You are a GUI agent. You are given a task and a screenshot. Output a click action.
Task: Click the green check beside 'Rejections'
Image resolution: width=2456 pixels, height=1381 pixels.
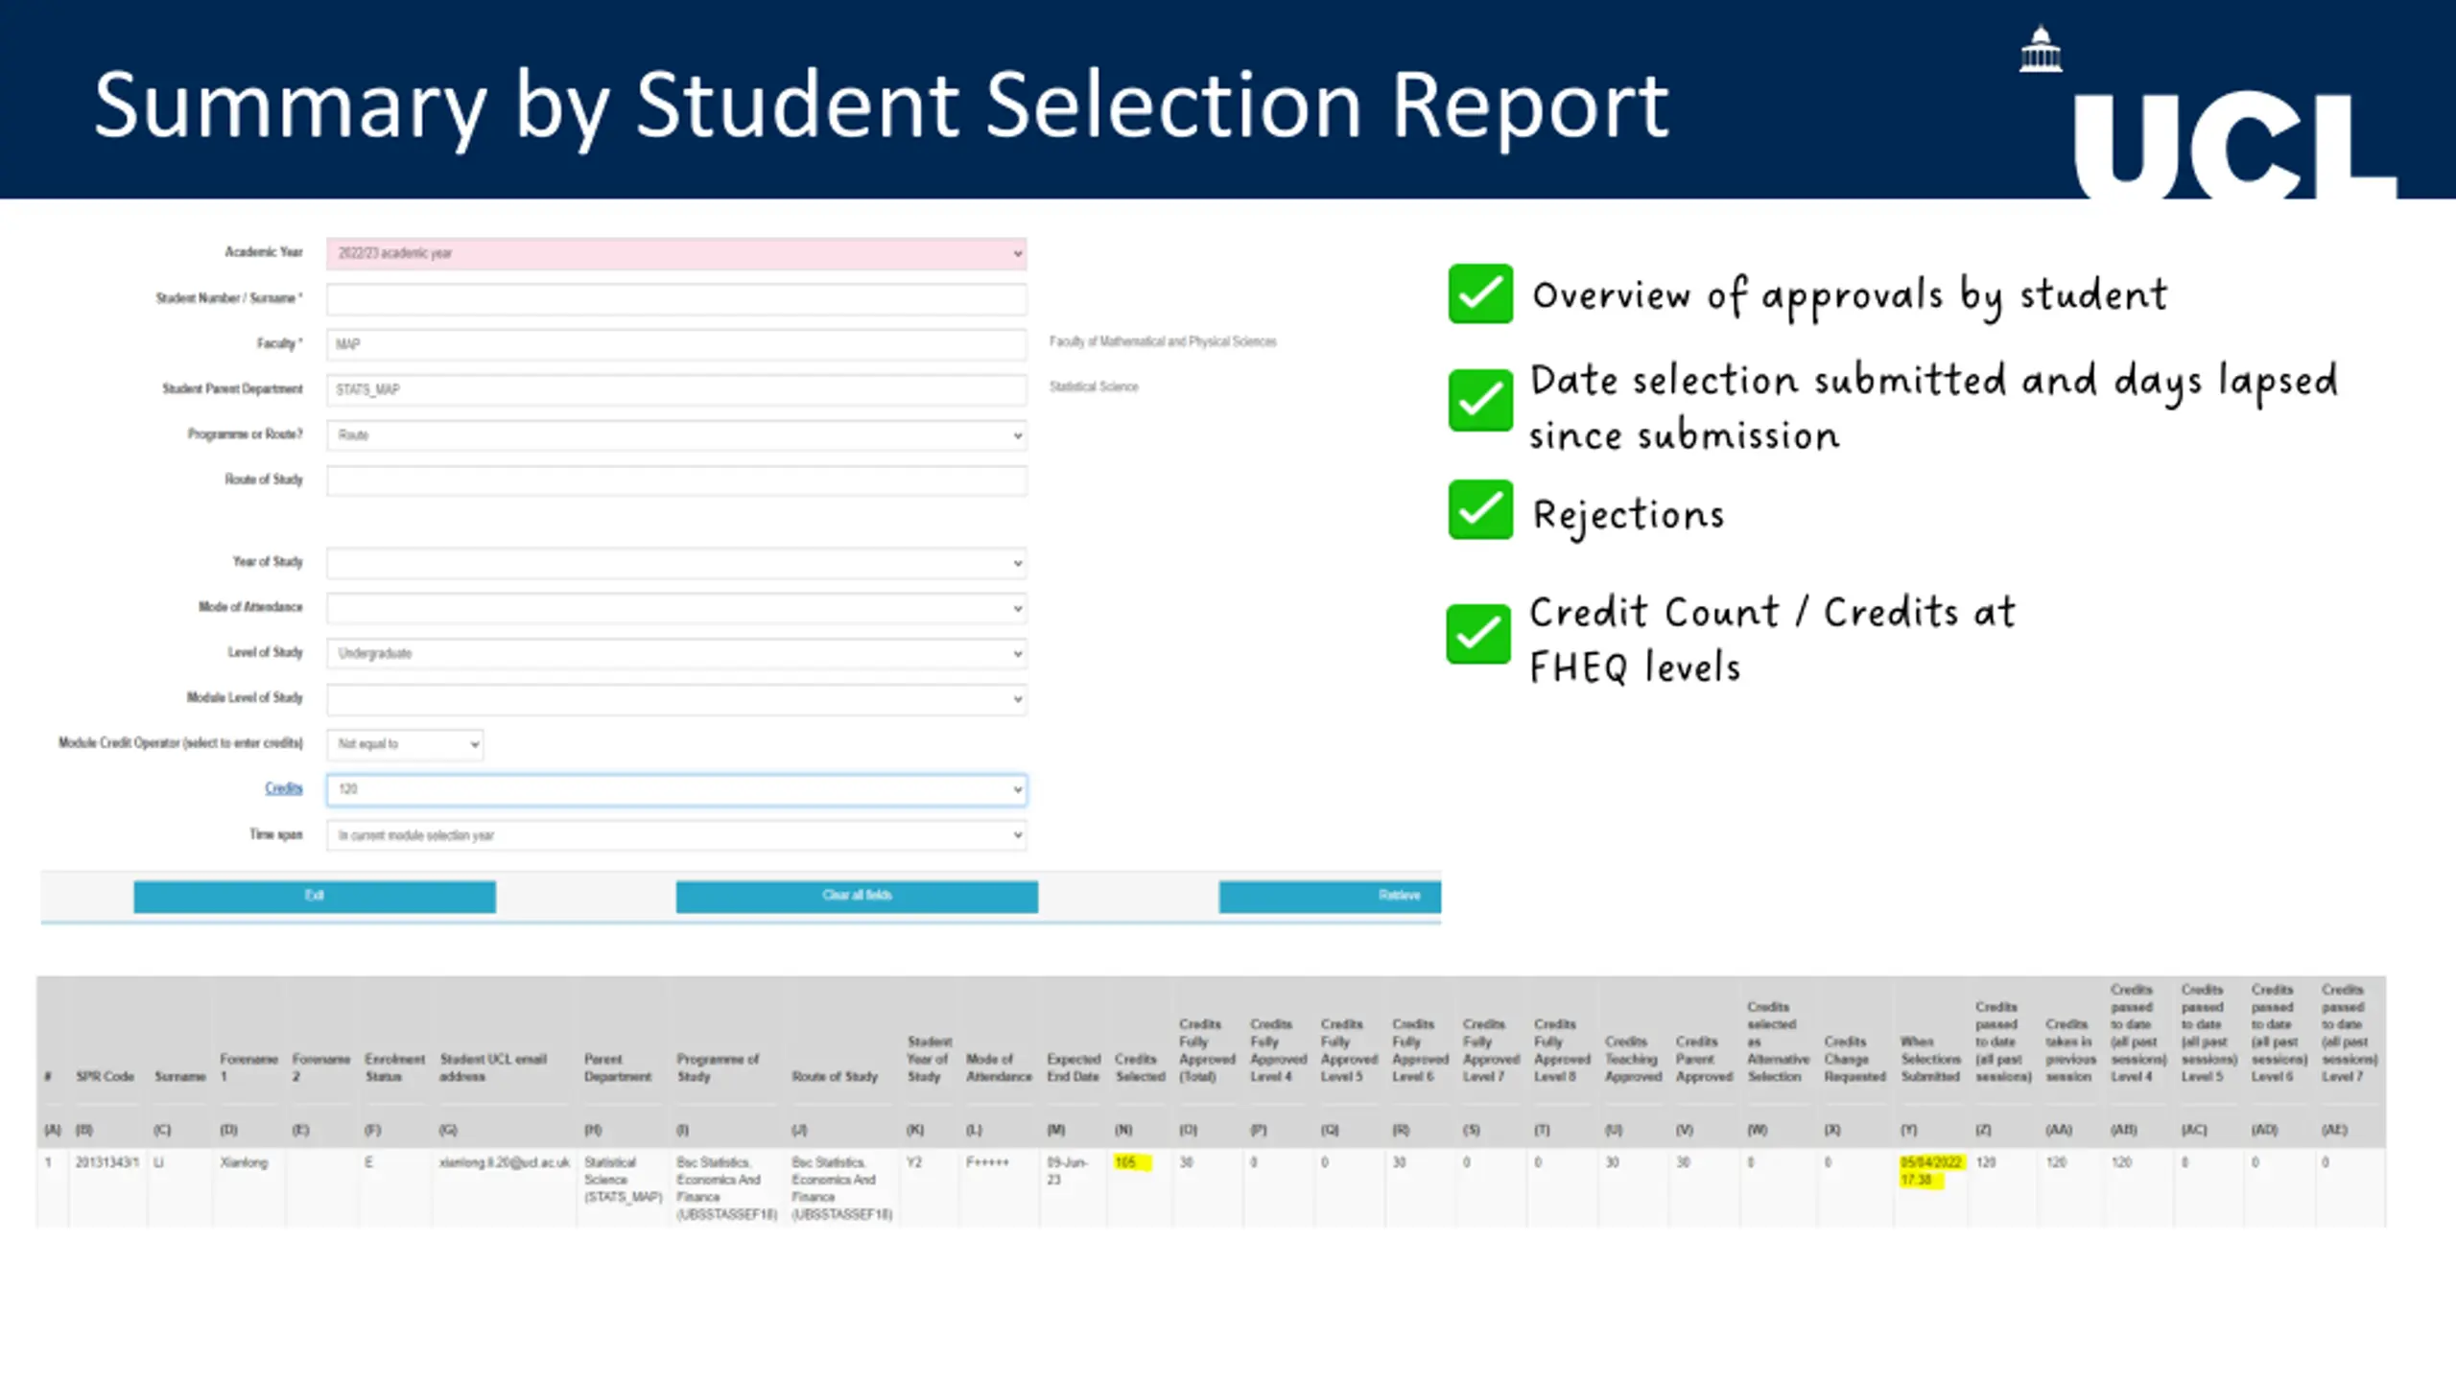[x=1480, y=509]
